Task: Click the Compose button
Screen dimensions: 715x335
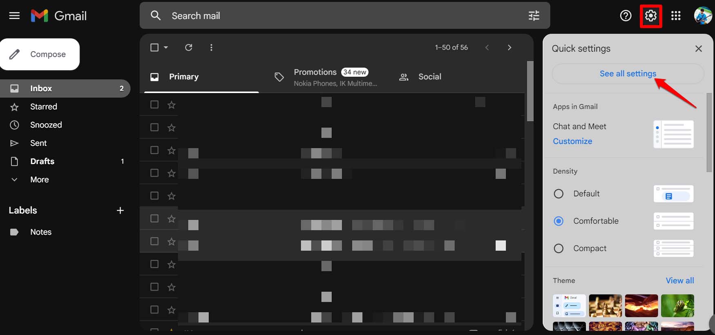Action: pos(40,54)
